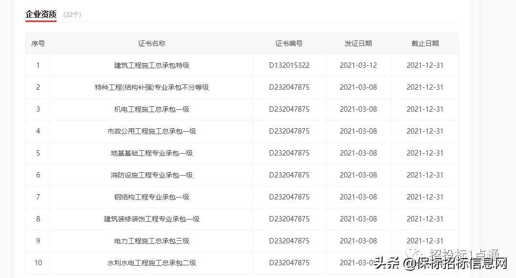Select 地基基础工程专业承包一级 certificate name

point(152,153)
